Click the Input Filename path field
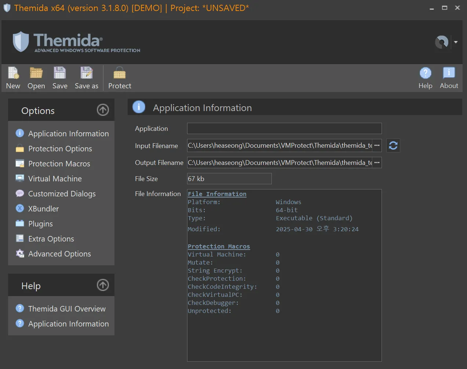467x369 pixels. [280, 145]
